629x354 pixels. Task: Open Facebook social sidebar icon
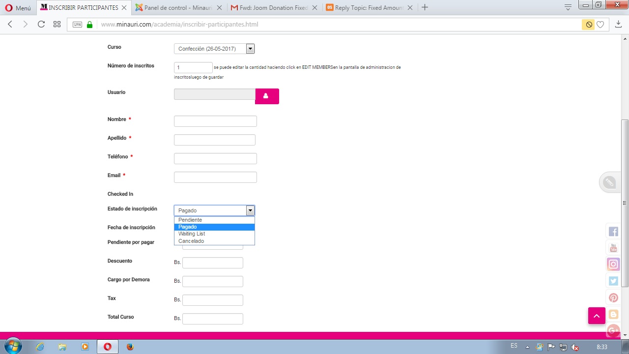613,232
